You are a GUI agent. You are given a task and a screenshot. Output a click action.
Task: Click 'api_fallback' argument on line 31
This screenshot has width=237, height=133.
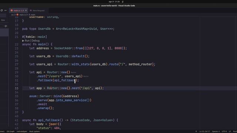65,80
